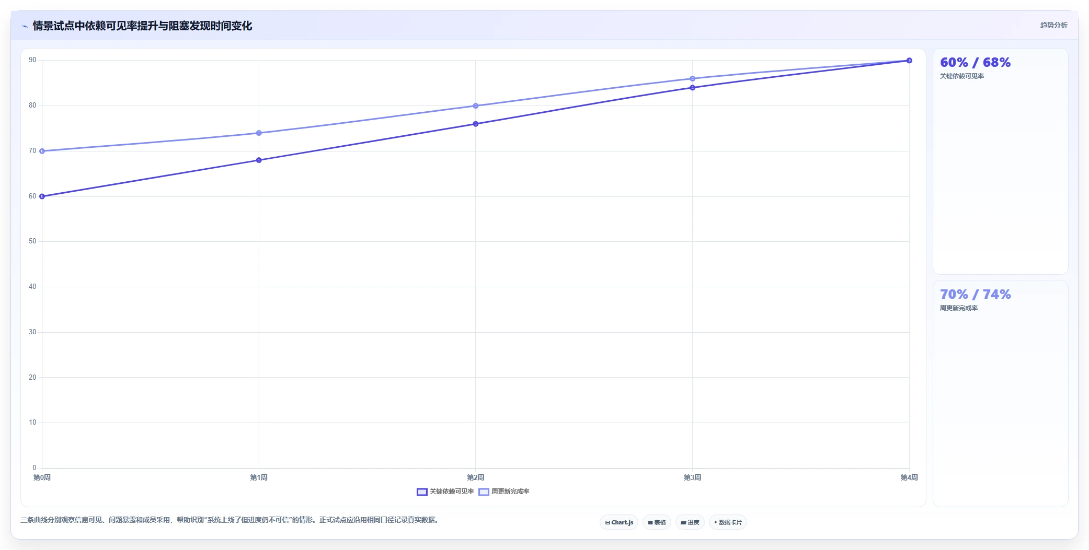This screenshot has height=550, width=1089.
Task: Toggle the 周更新完成率 legend swatch
Action: pyautogui.click(x=484, y=492)
